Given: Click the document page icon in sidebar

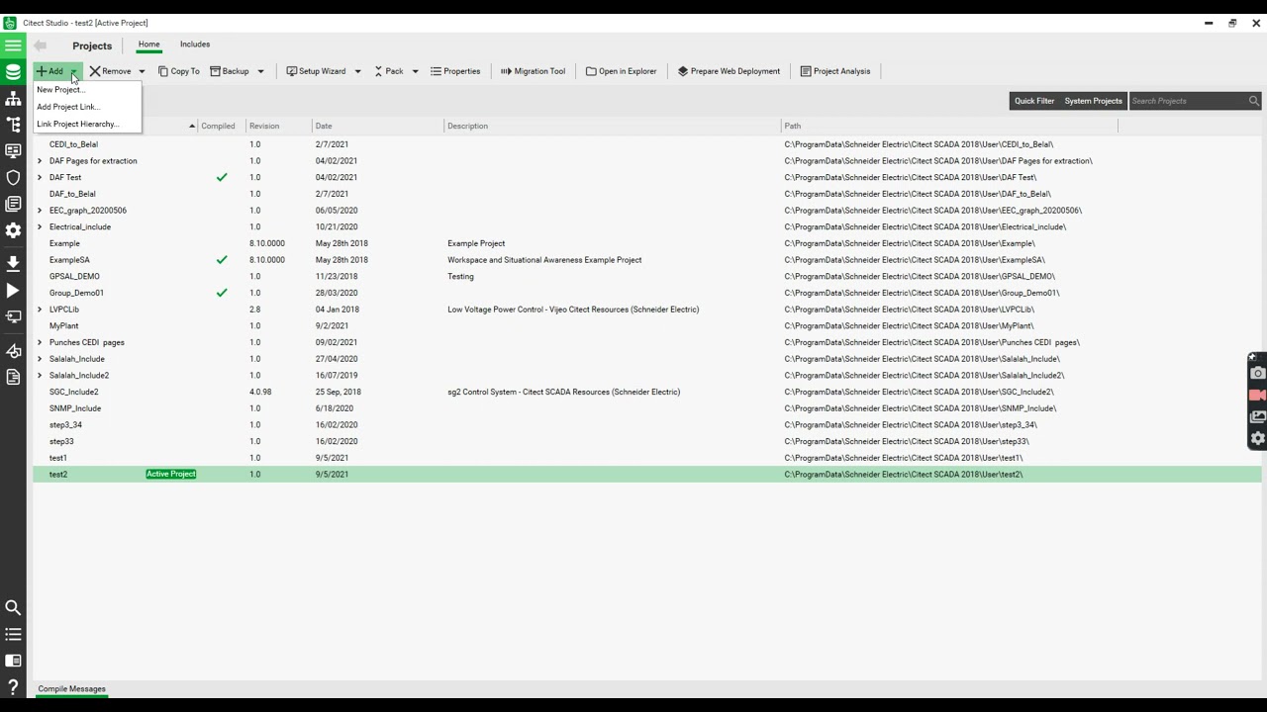Looking at the screenshot, I should (13, 377).
